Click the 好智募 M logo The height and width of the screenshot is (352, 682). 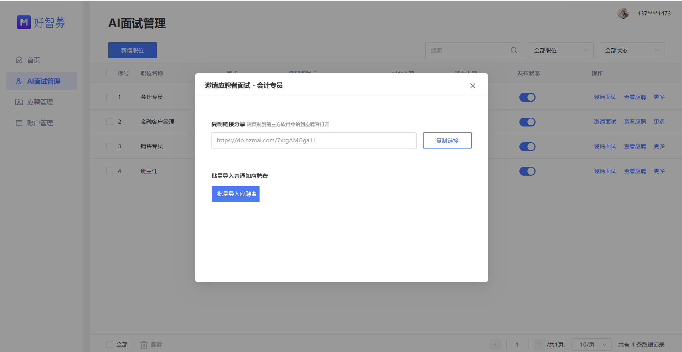tap(23, 22)
